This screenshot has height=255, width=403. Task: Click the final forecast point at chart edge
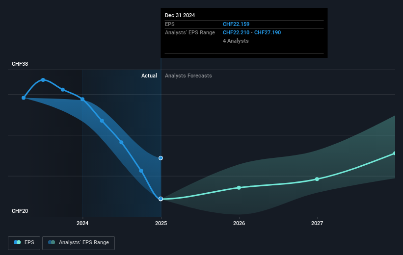click(395, 153)
